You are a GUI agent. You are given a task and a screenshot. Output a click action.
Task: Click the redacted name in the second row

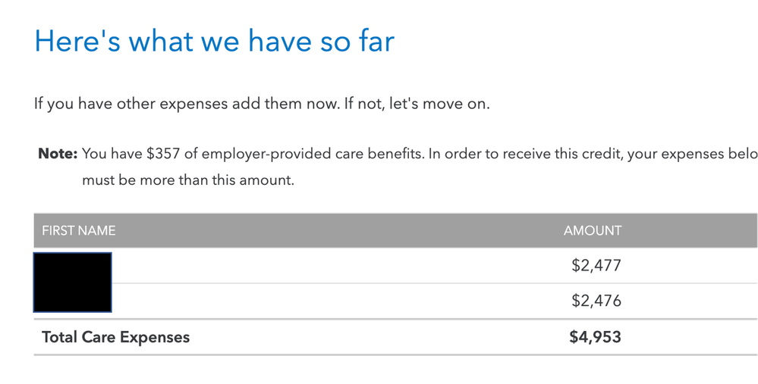pyautogui.click(x=73, y=298)
